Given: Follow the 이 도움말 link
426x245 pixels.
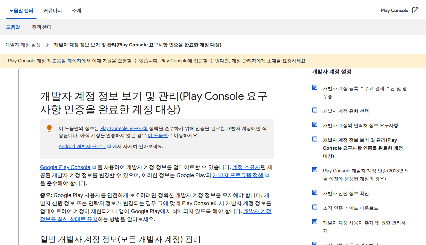Looking at the screenshot, I should click(x=158, y=135).
